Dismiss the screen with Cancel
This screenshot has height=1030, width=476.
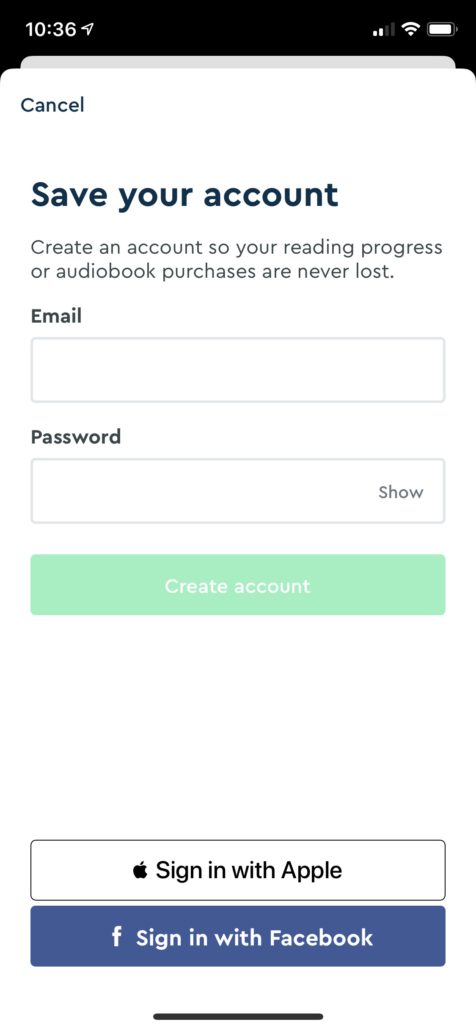52,104
